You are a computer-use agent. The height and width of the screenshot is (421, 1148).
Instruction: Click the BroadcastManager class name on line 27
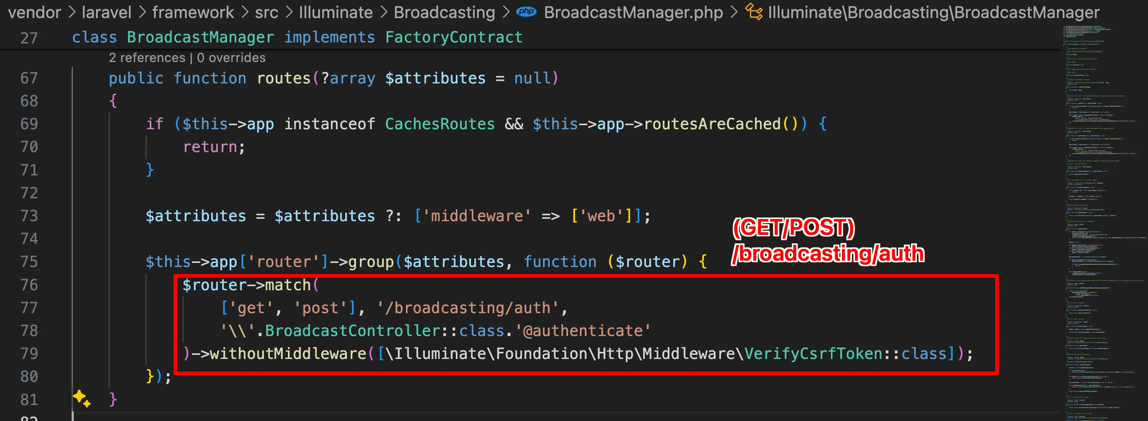click(x=200, y=37)
